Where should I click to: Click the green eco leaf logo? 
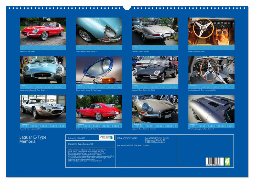(227, 161)
